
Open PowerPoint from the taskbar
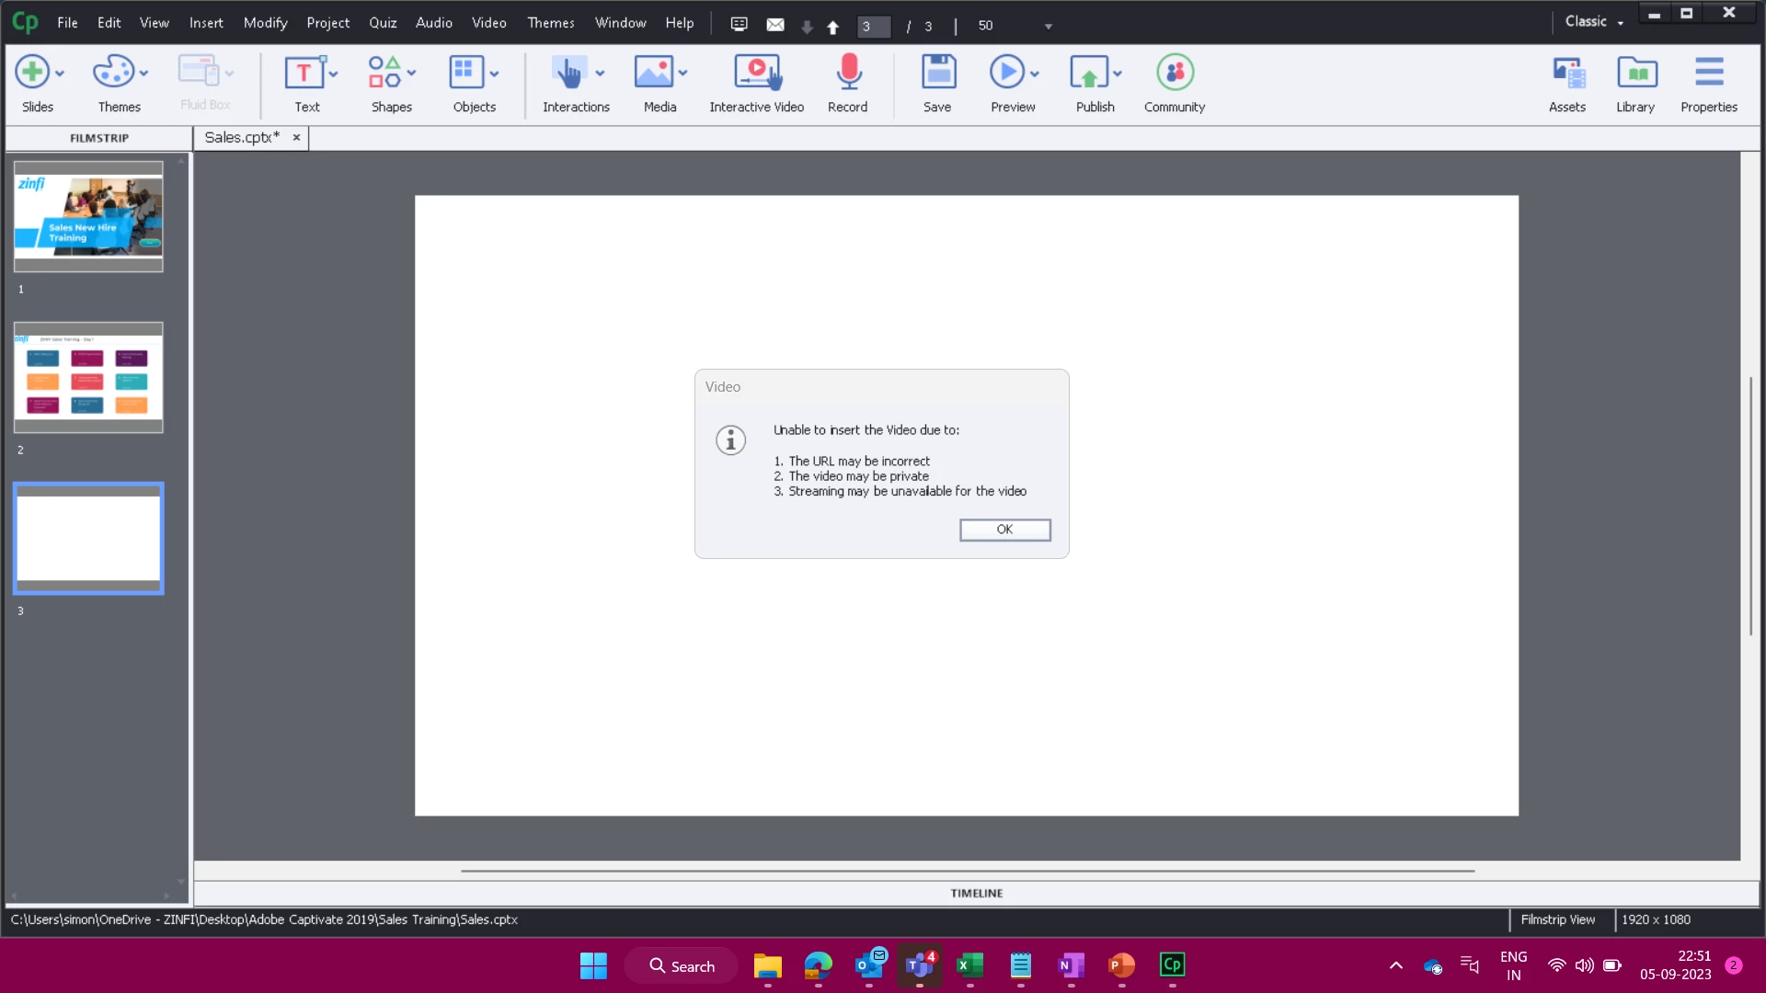click(1121, 965)
